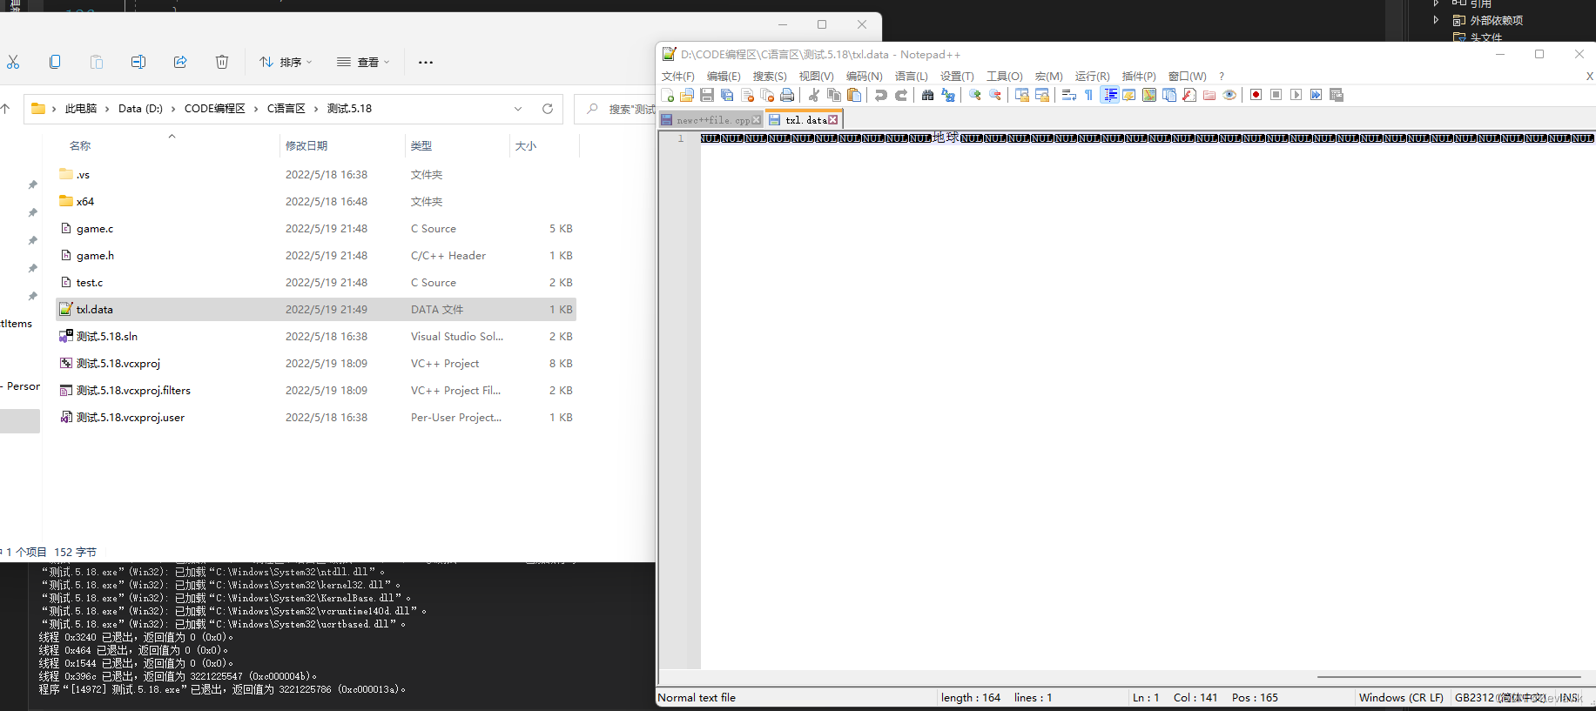1596x711 pixels.
Task: Click the Cut scissors icon in Notepad++
Action: pos(813,95)
